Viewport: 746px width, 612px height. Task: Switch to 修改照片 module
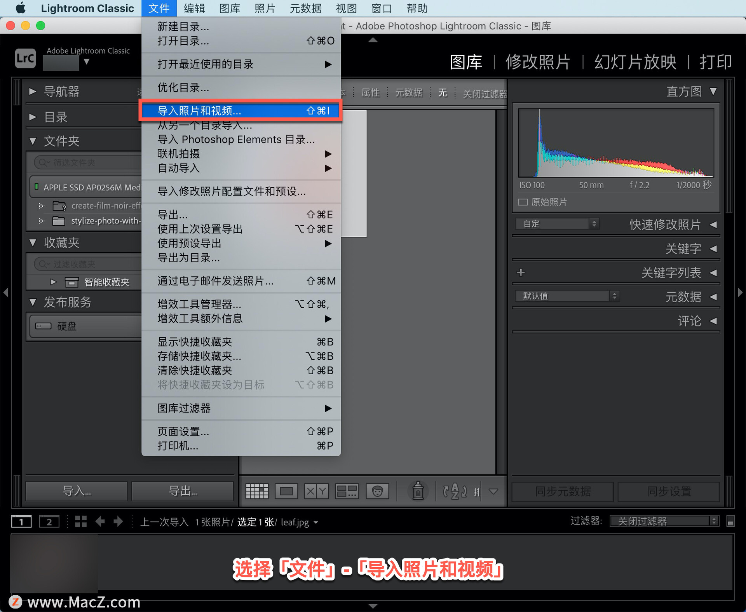coord(538,62)
